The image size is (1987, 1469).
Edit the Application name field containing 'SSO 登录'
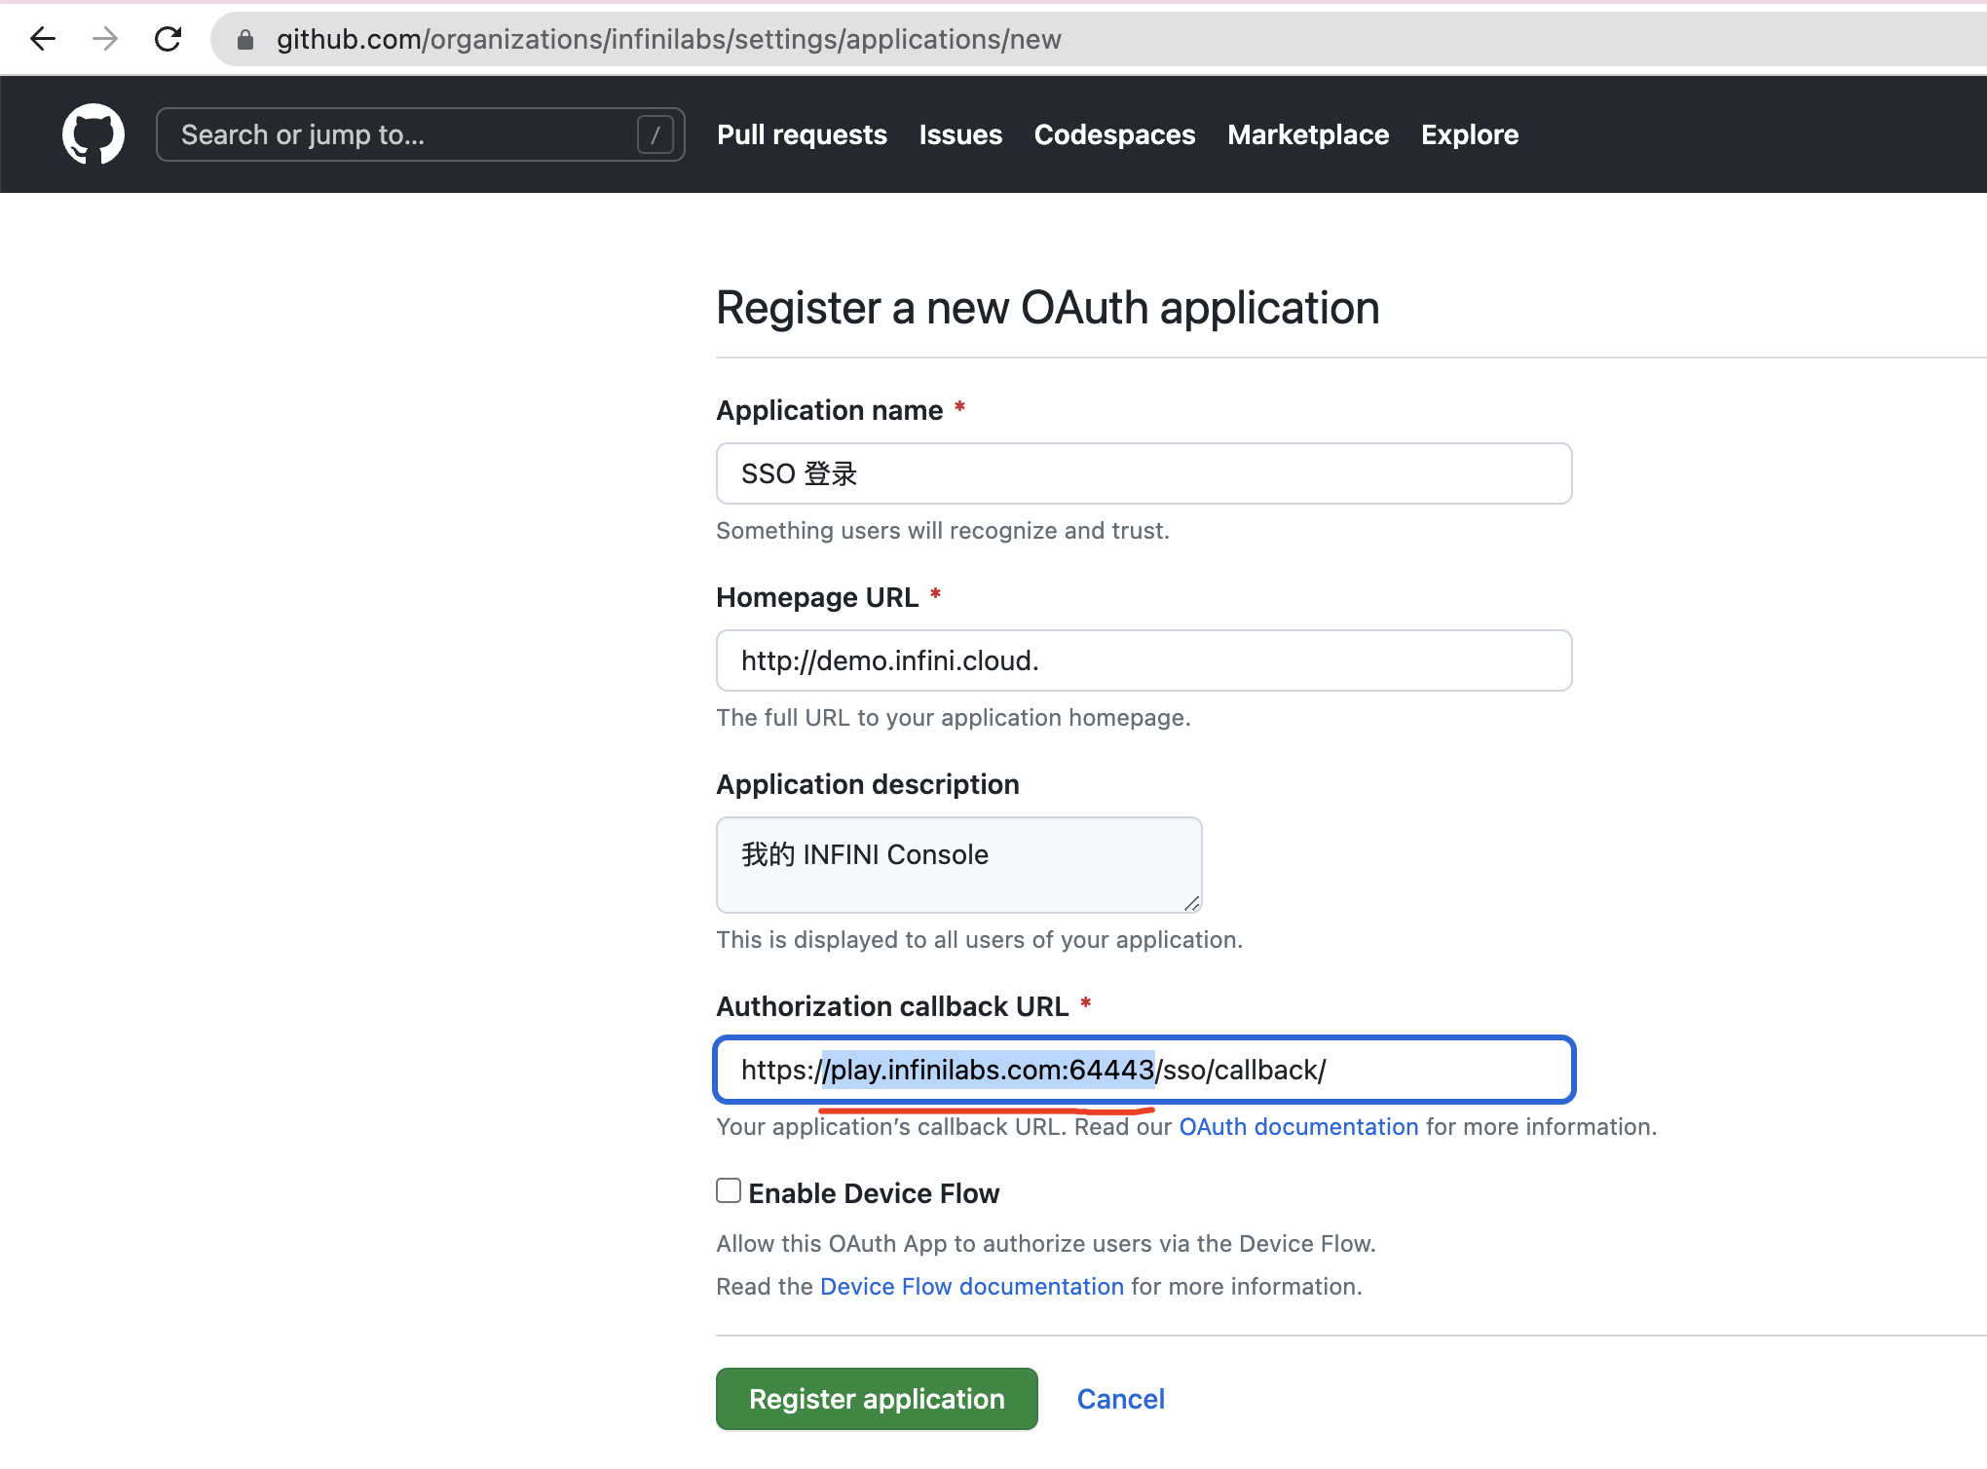tap(1143, 473)
